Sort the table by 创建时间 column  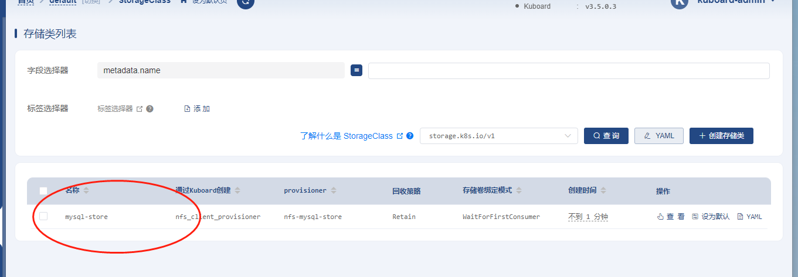[603, 191]
